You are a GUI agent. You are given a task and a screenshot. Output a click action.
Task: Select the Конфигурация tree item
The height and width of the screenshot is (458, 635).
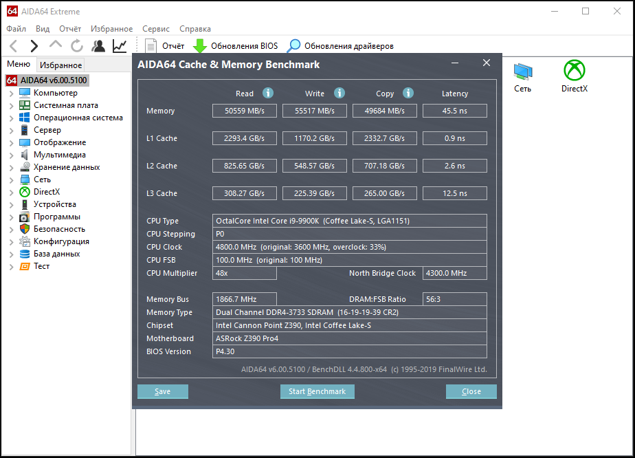point(61,241)
